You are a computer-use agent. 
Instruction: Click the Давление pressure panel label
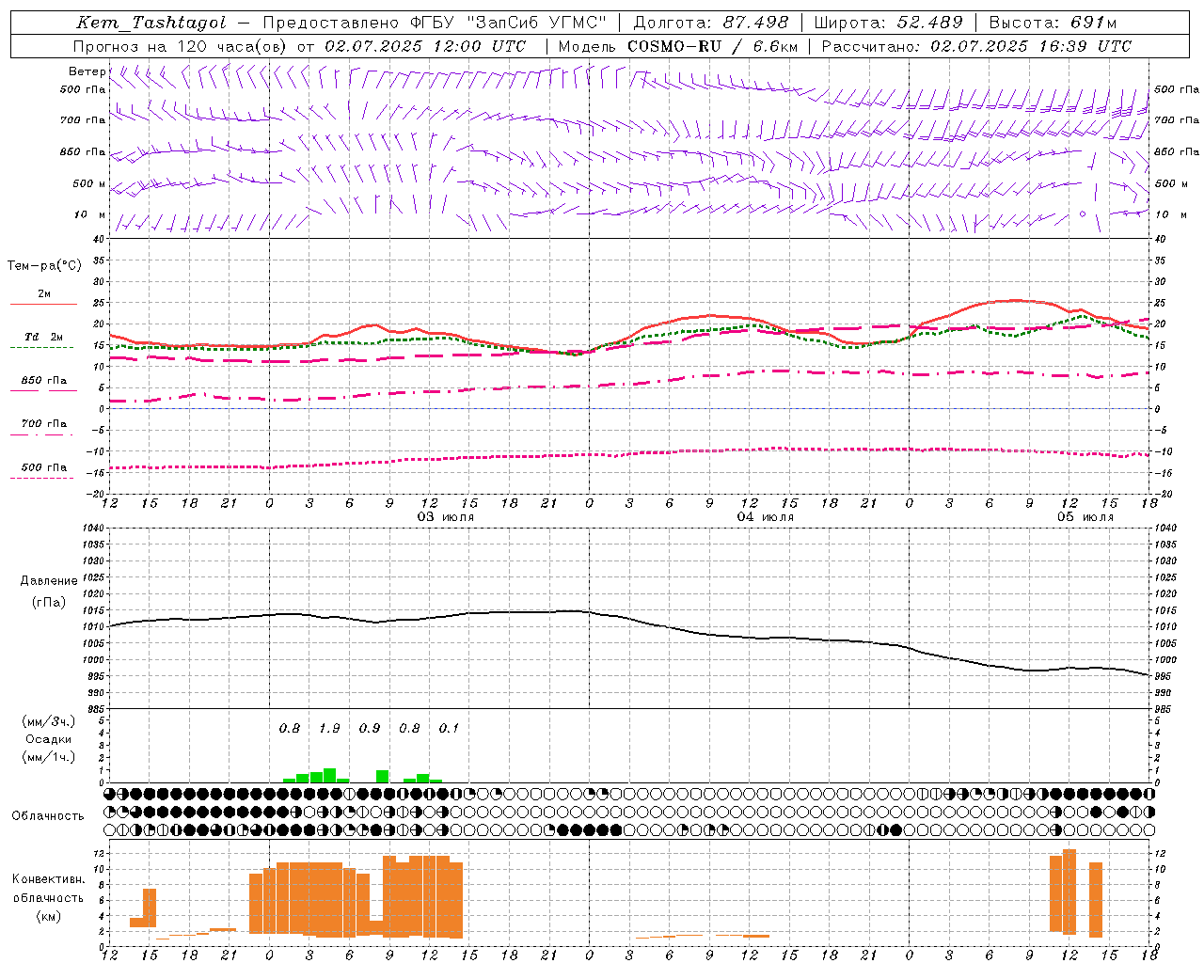tap(49, 581)
